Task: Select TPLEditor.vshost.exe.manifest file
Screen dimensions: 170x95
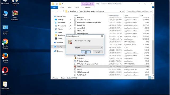Action: 87,64
